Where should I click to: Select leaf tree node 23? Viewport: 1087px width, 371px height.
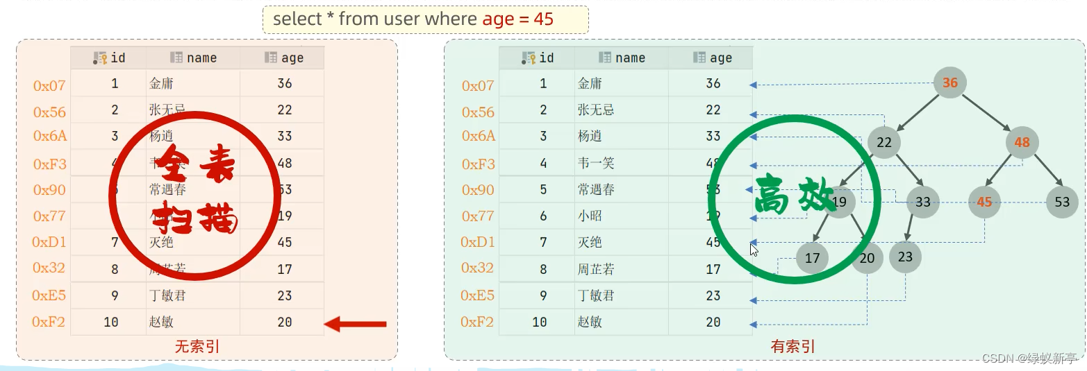(905, 257)
